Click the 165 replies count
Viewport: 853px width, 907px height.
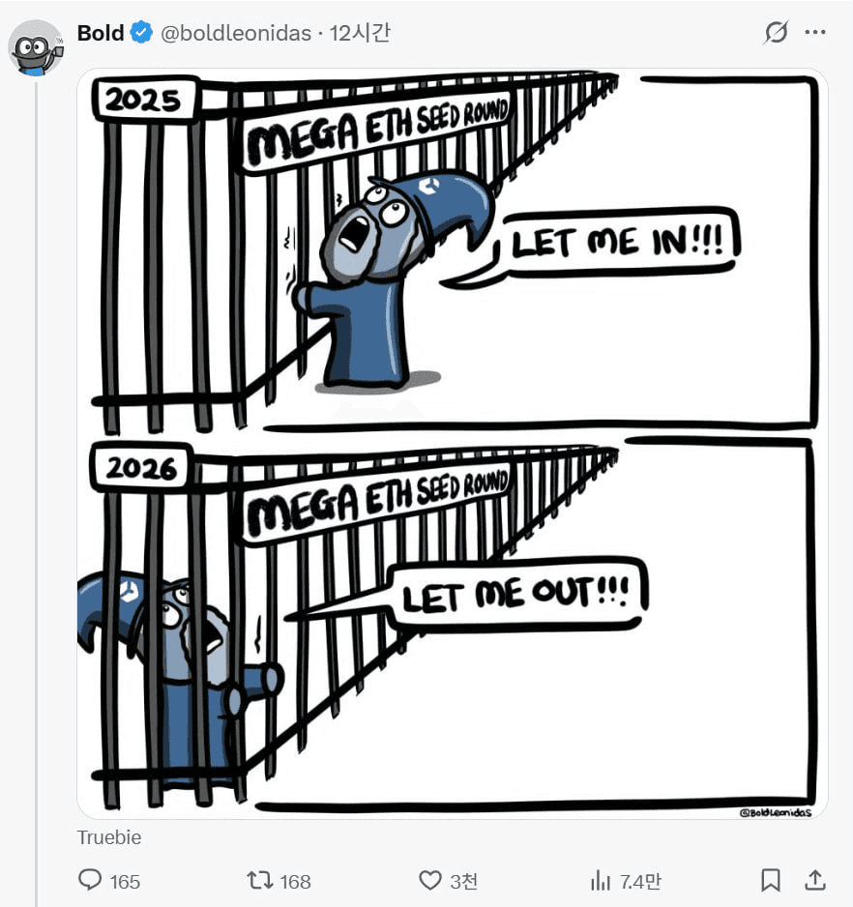(x=125, y=882)
